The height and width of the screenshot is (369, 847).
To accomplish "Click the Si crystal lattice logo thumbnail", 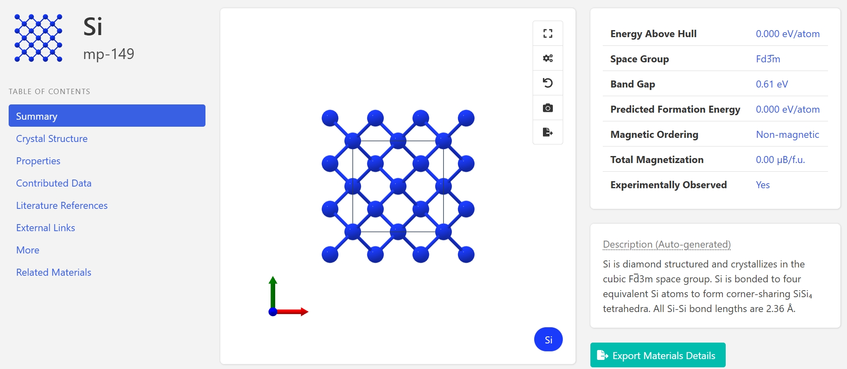I will (38, 38).
